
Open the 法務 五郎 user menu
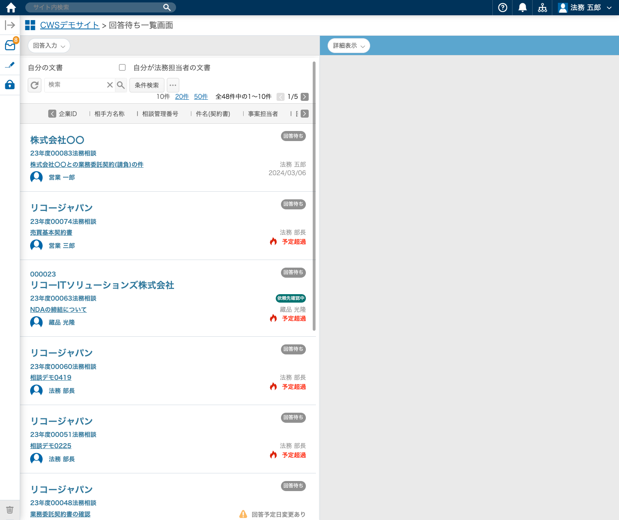click(585, 8)
